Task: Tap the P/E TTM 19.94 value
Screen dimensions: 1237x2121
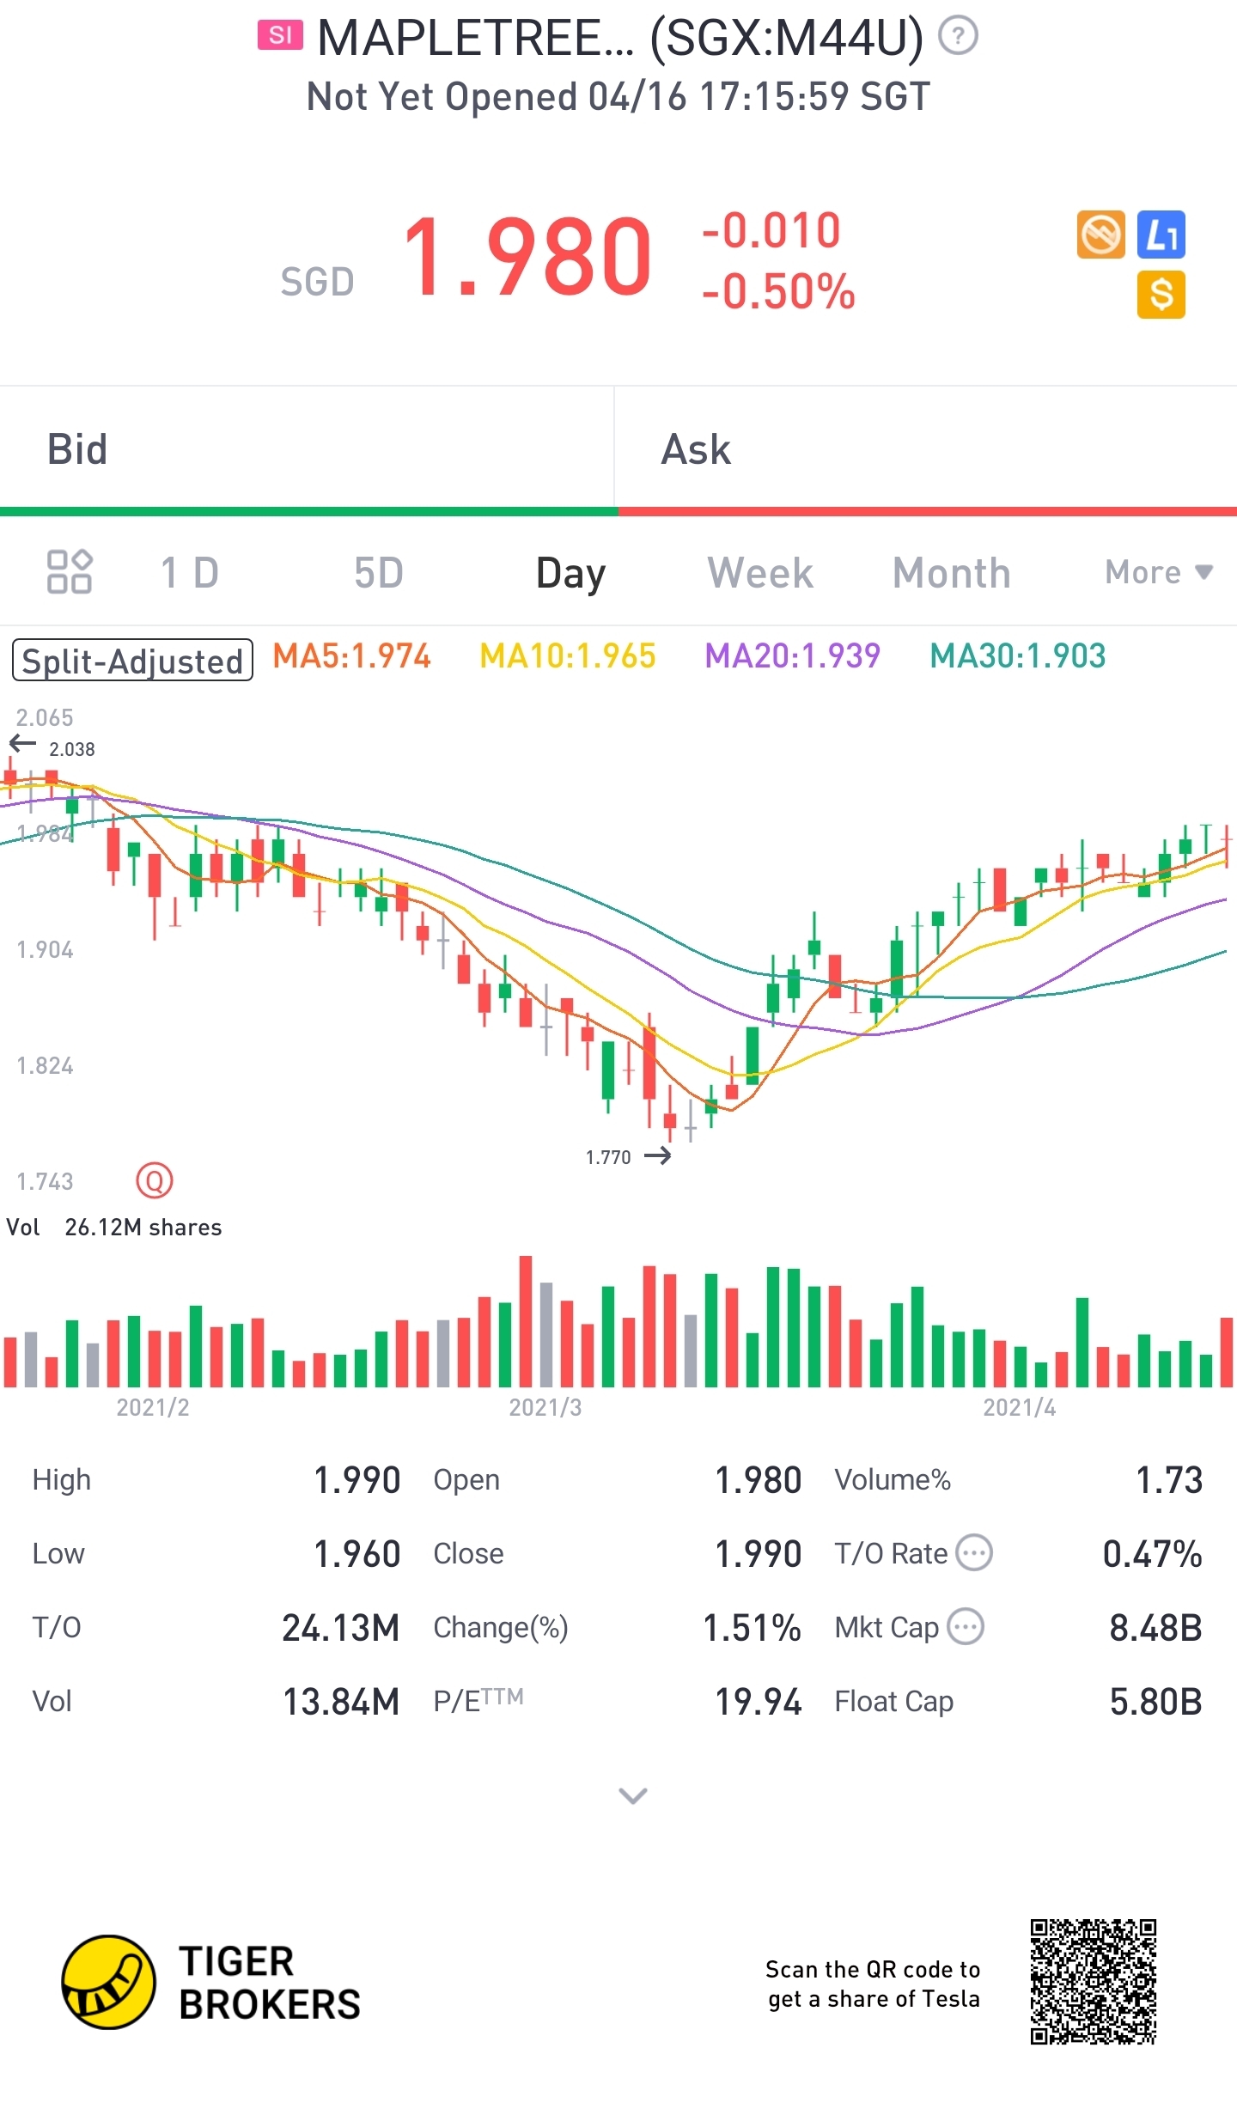Action: tap(759, 1702)
